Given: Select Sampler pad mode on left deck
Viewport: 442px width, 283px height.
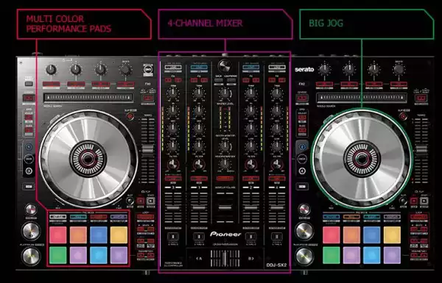Looking at the screenshot, I should coord(119,217).
